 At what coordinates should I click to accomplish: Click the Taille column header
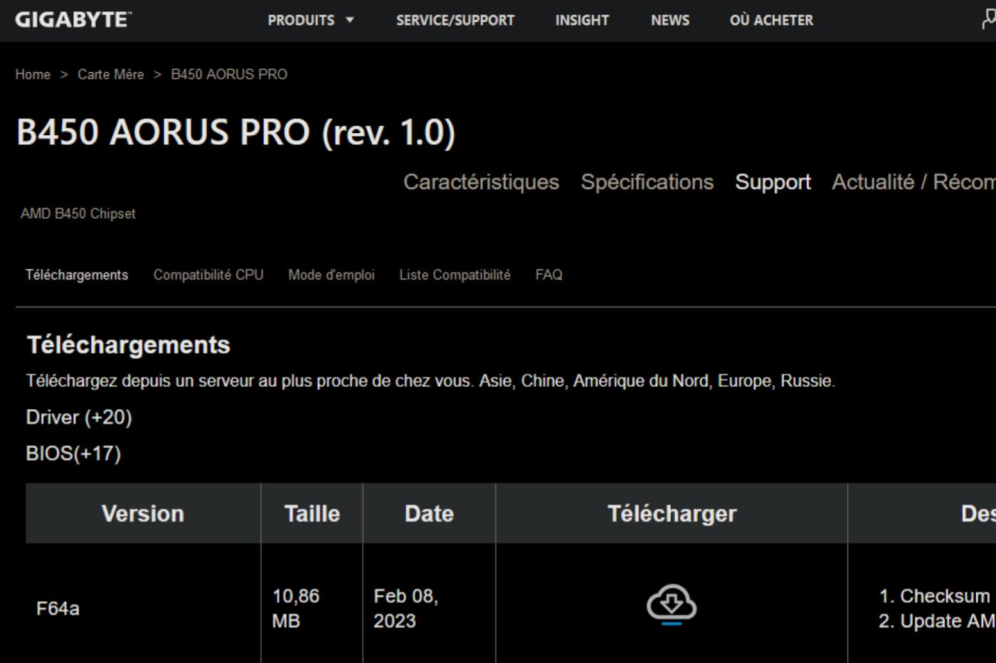(x=312, y=514)
